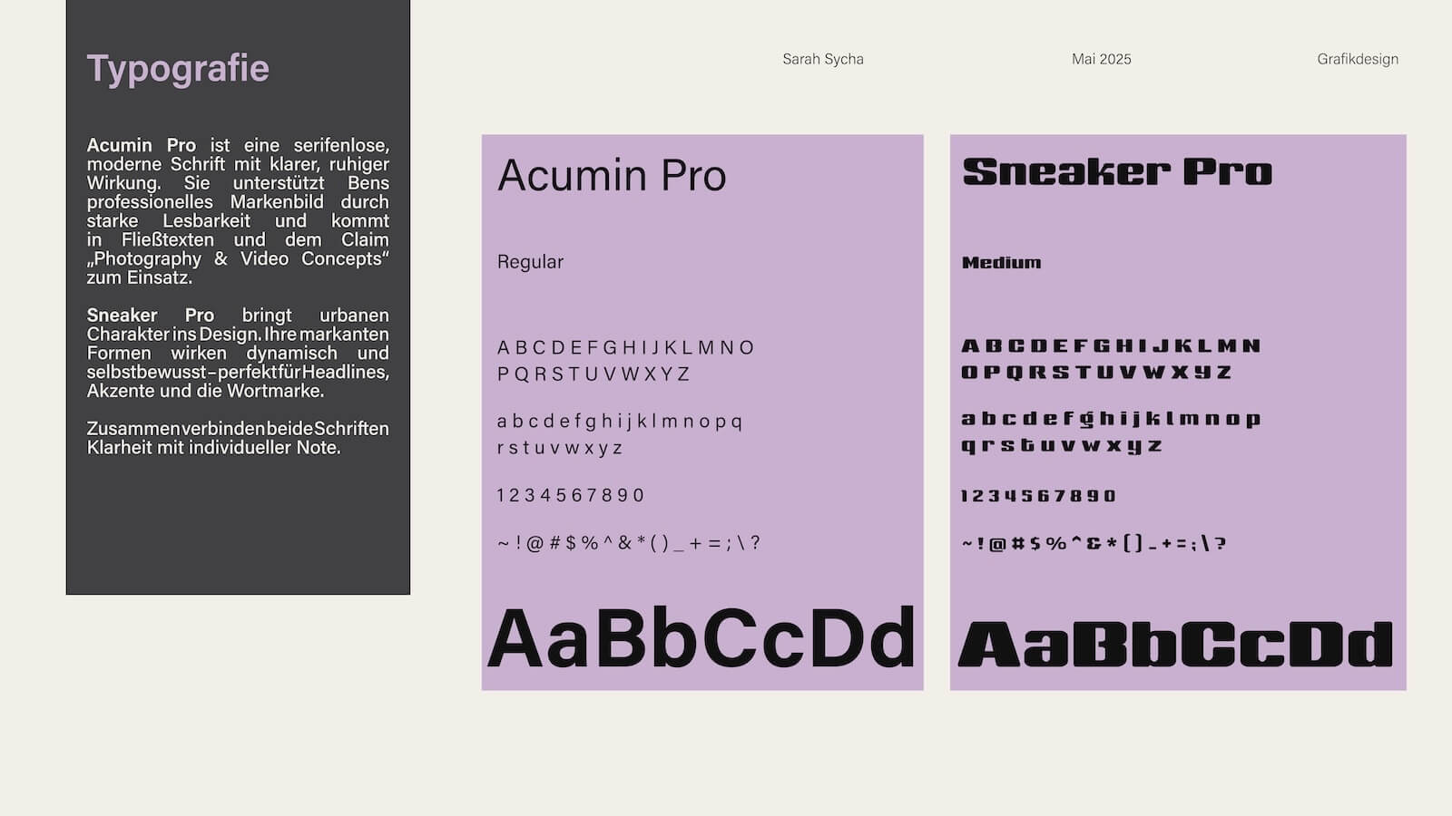Select the Acumin Pro special characters row
This screenshot has width=1452, height=816.
[628, 543]
